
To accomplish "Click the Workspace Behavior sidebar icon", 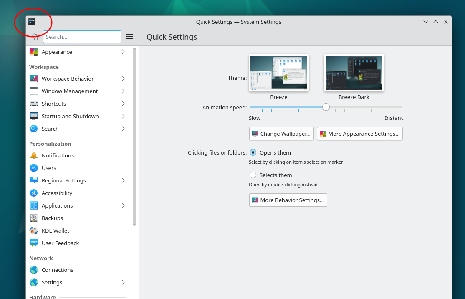I will 34,79.
